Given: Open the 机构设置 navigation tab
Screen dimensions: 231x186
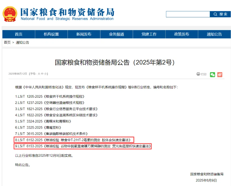Looking at the screenshot, I should [x=51, y=34].
